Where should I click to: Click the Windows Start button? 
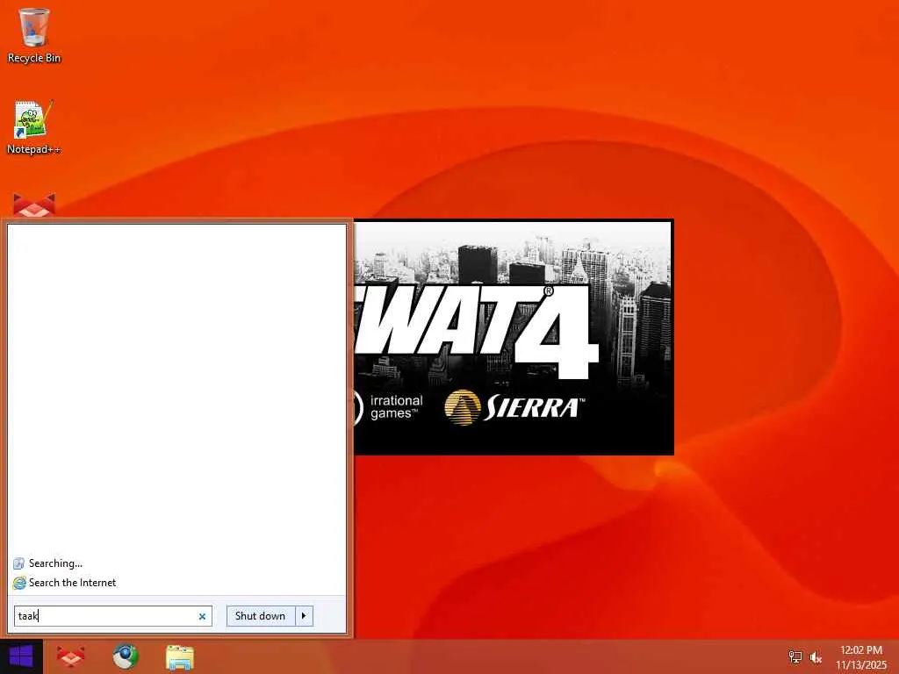pyautogui.click(x=21, y=656)
